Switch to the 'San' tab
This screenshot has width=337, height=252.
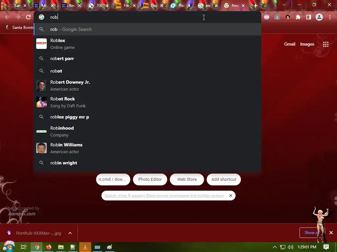[x=17, y=6]
